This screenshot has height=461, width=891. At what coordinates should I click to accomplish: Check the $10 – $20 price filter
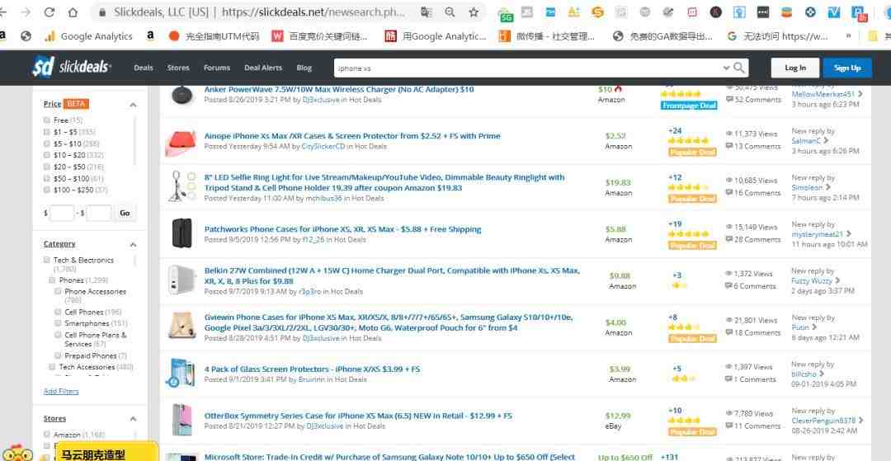[x=46, y=155]
